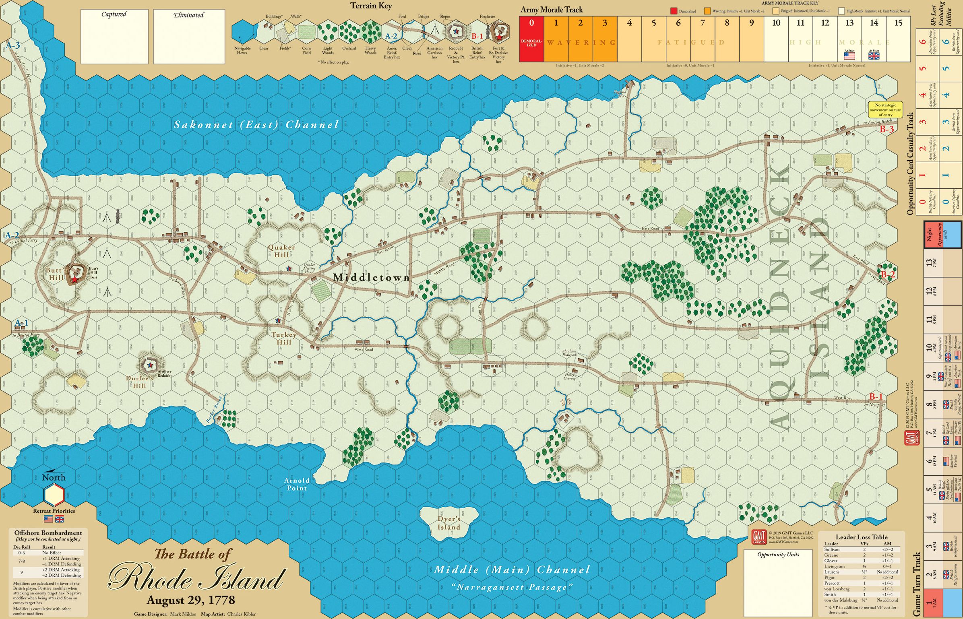
Task: Select the Fort & Br. Decisive Victory key hex
Action: 498,32
